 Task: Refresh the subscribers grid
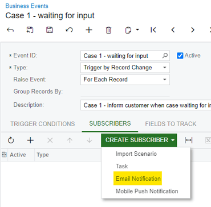coord(11,140)
